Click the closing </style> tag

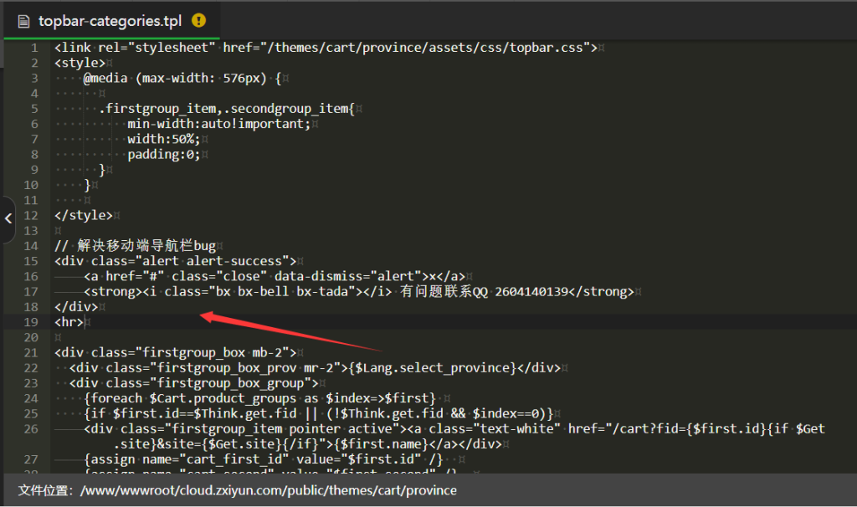point(83,216)
